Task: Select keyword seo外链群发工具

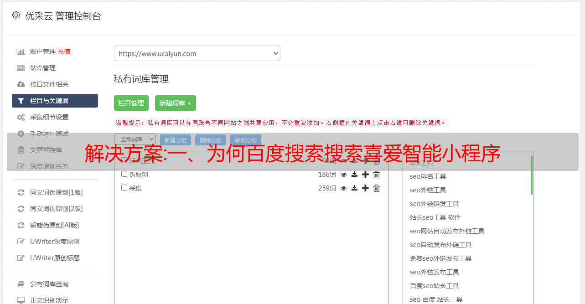Action: click(x=435, y=204)
